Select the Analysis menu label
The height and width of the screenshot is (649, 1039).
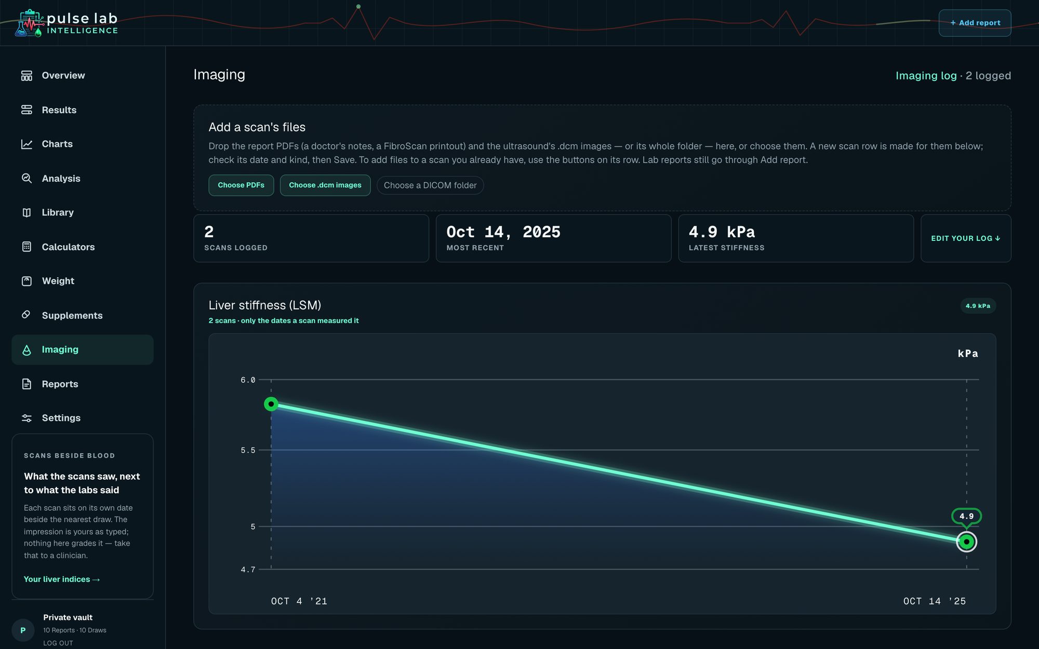tap(61, 179)
